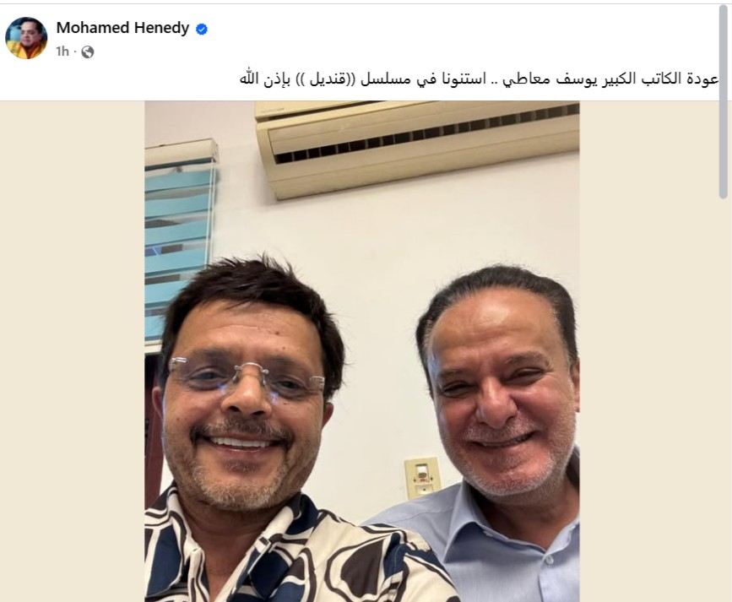Click the beige blank area left of photo

click(x=72, y=351)
